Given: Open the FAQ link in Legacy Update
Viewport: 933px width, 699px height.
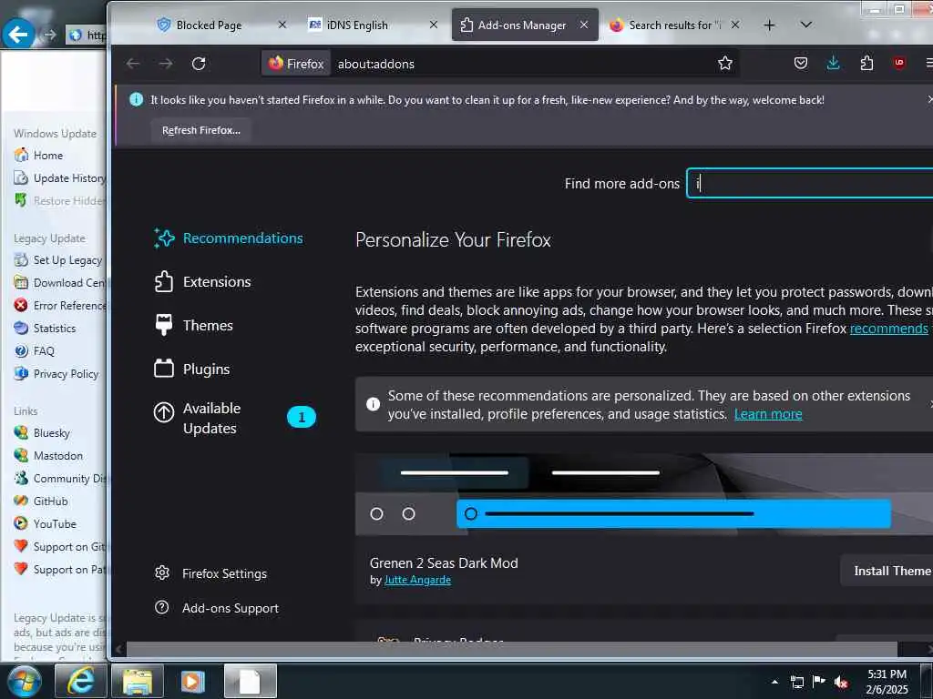Looking at the screenshot, I should 34,350.
